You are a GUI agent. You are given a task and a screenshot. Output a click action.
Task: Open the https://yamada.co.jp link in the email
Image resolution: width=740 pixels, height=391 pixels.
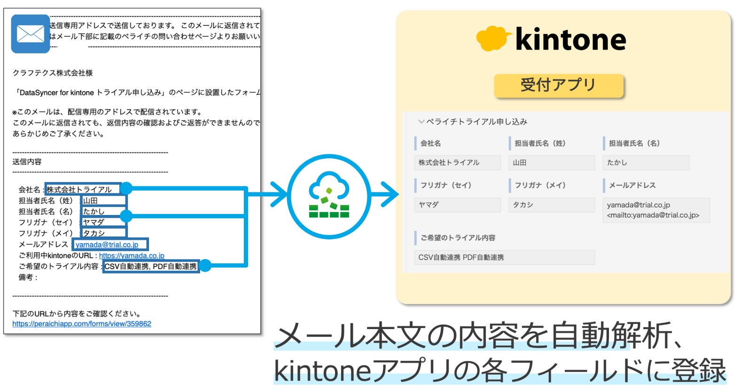pos(132,256)
